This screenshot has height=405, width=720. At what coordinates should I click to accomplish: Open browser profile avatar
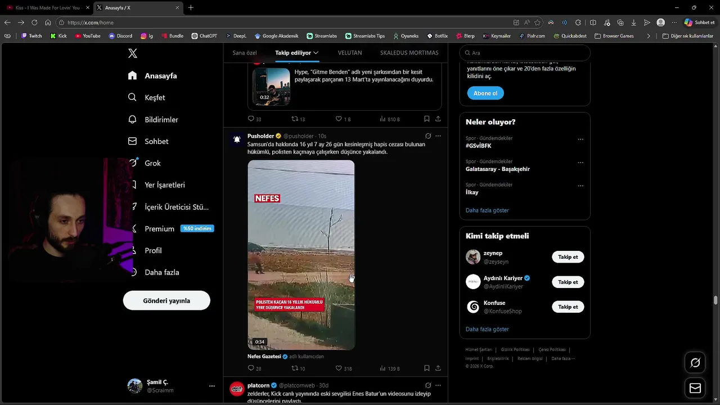660,22
